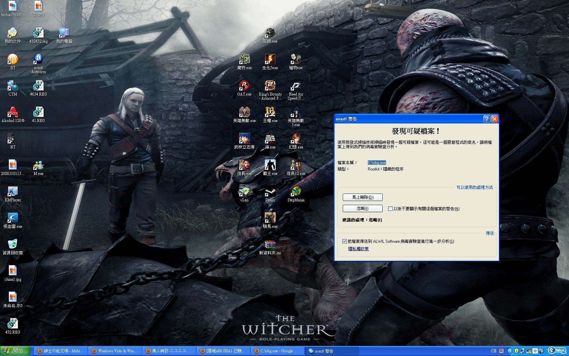This screenshot has width=569, height=356.
Task: Open 41.REG desktop icon
Action: 38,115
